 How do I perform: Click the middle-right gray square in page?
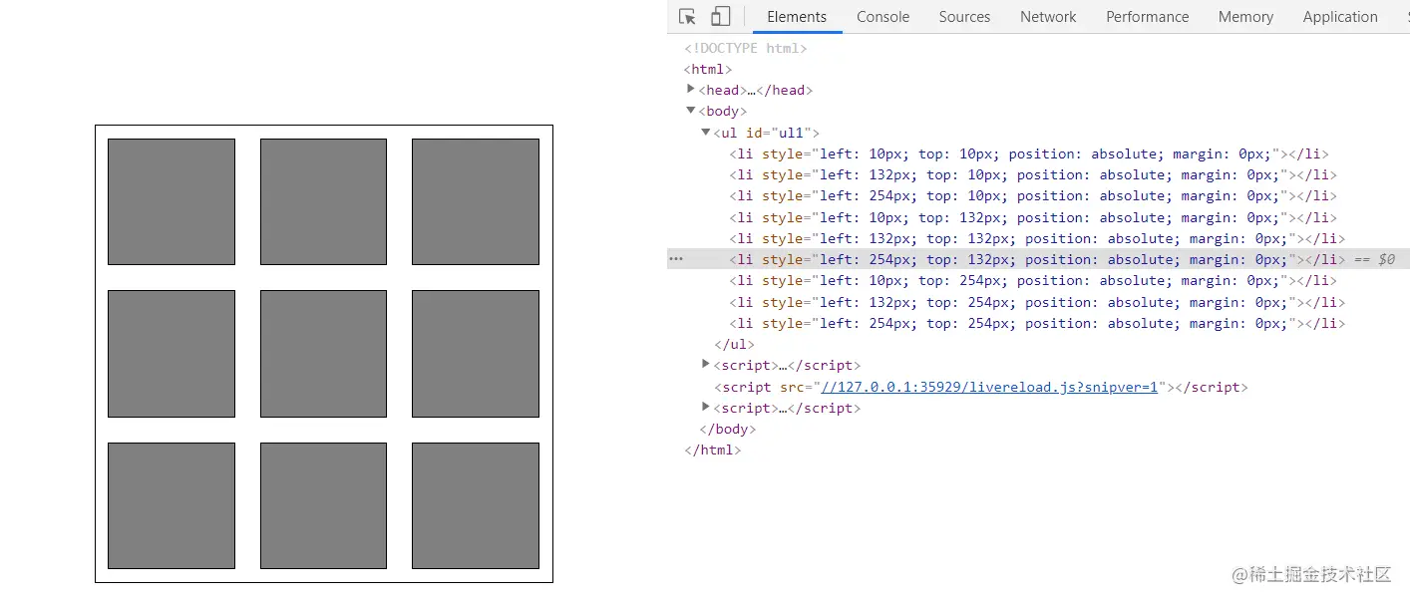(x=476, y=354)
